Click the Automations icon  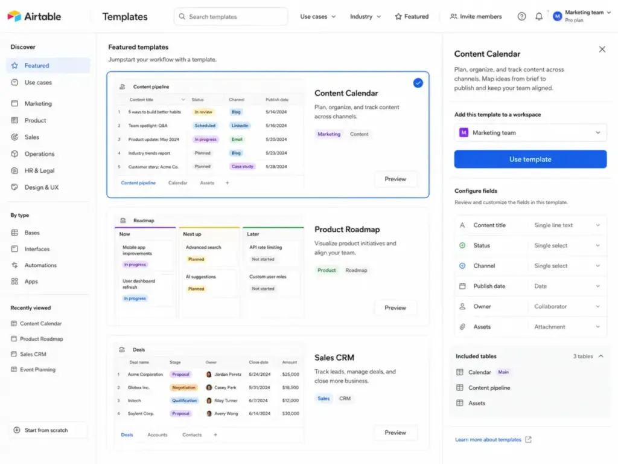(14, 265)
